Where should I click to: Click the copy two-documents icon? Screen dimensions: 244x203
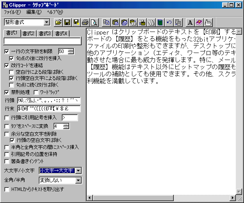107,23
